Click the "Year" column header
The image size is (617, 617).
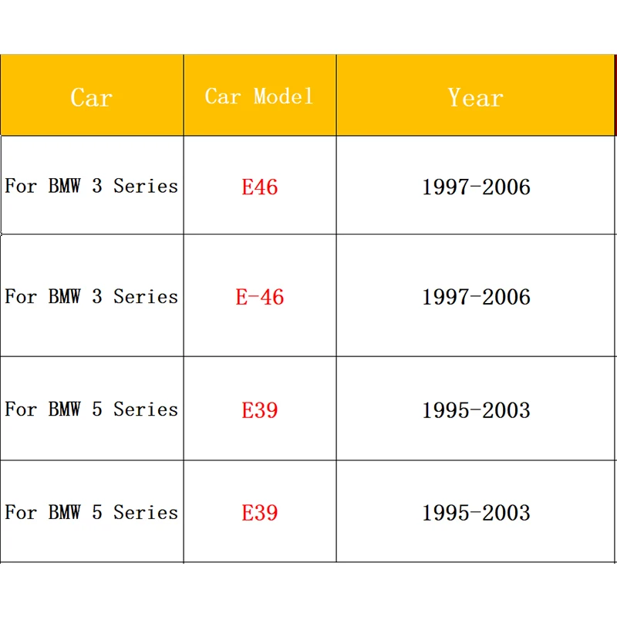tap(475, 97)
